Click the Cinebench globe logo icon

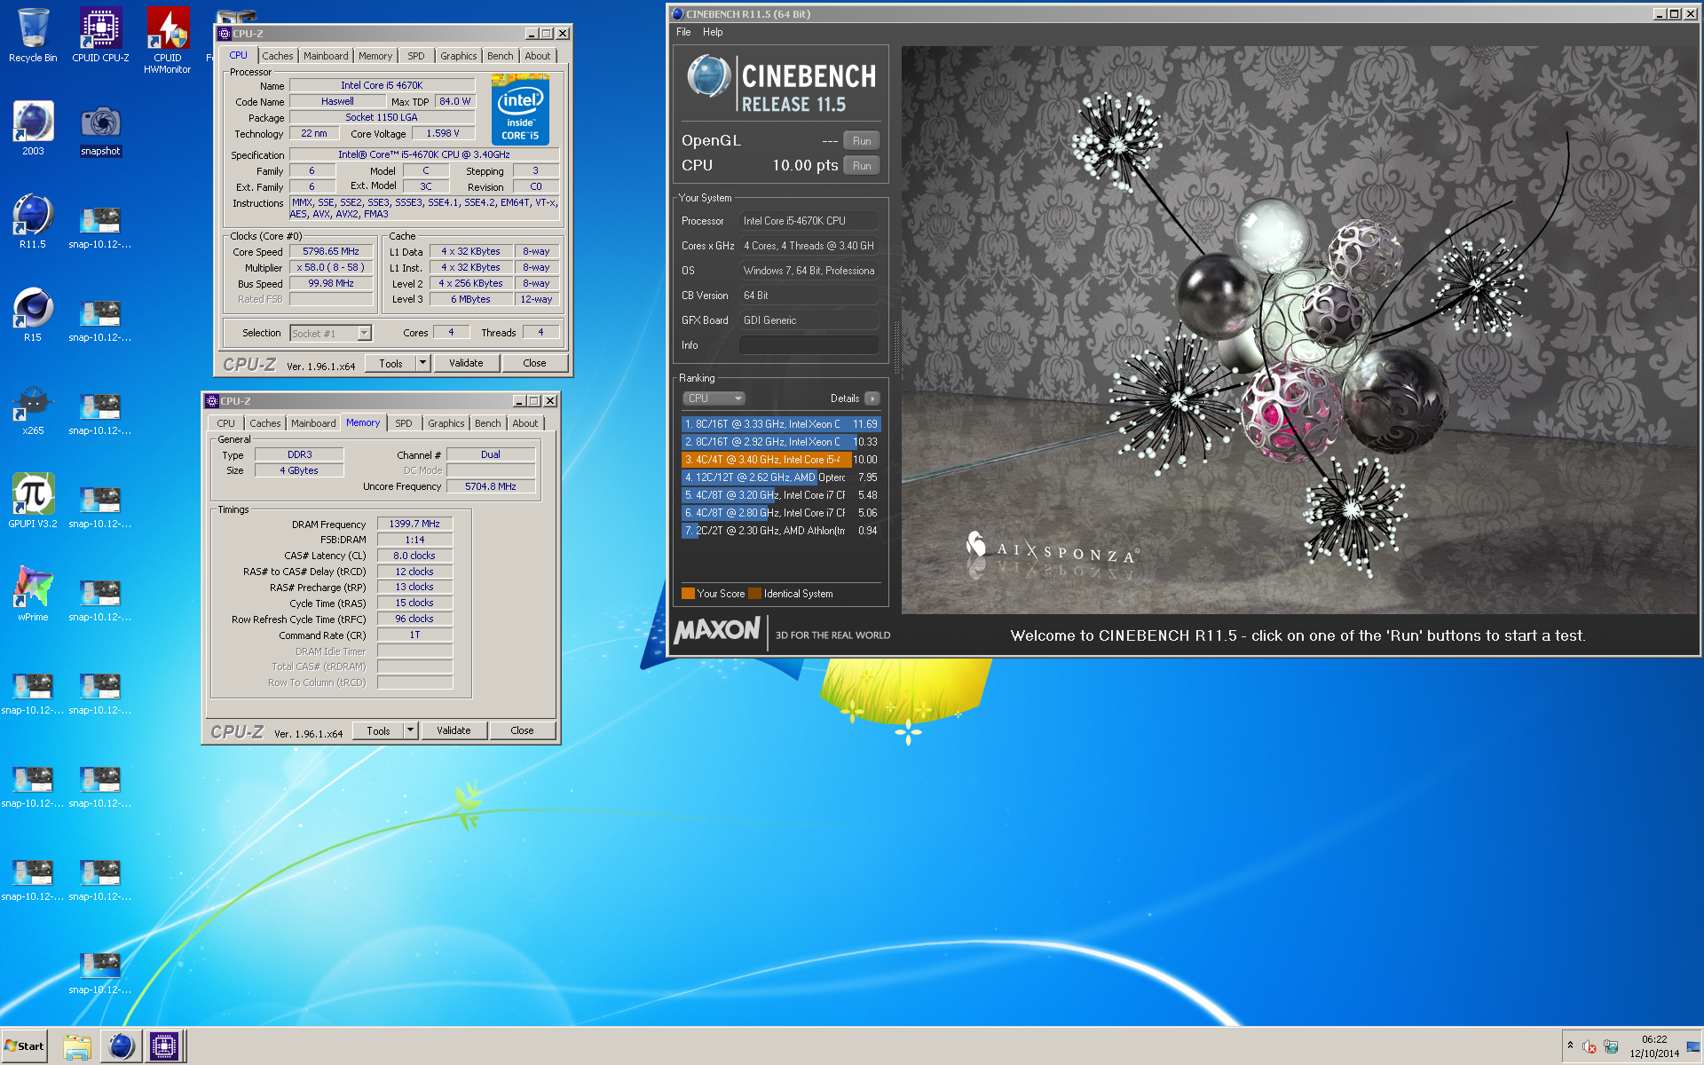pos(708,76)
